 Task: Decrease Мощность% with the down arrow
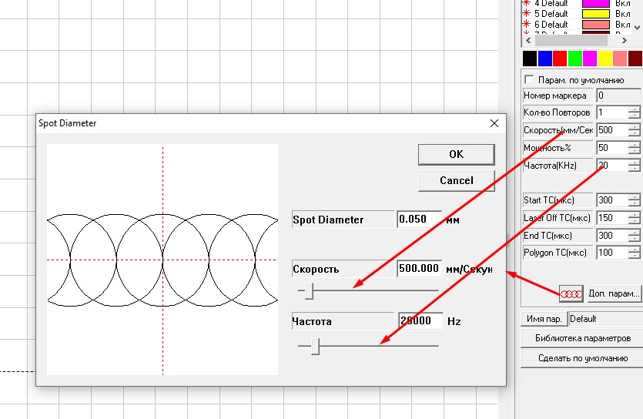point(634,151)
